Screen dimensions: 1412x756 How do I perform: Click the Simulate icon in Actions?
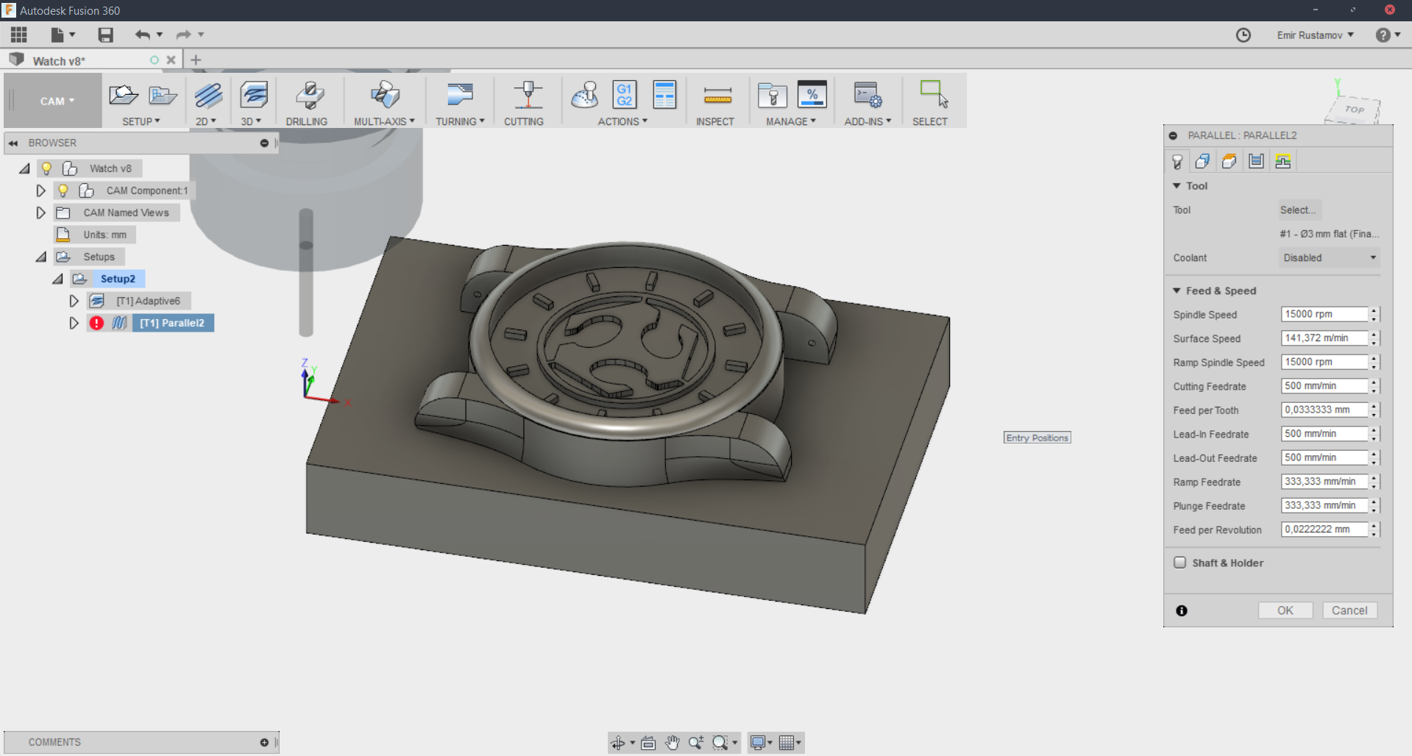point(585,96)
